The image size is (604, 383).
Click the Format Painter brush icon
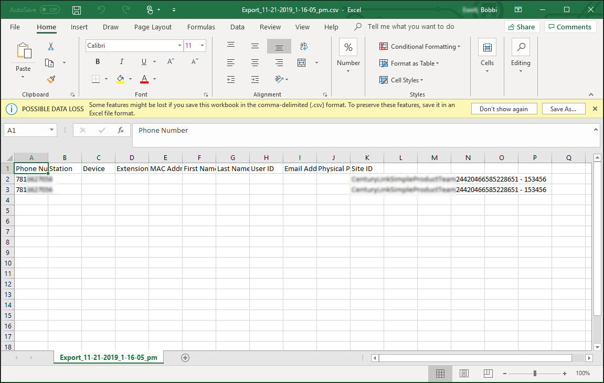[51, 79]
